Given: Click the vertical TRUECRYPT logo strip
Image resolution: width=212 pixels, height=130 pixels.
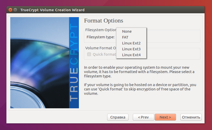Looking at the screenshot, I should pyautogui.click(x=74, y=63).
